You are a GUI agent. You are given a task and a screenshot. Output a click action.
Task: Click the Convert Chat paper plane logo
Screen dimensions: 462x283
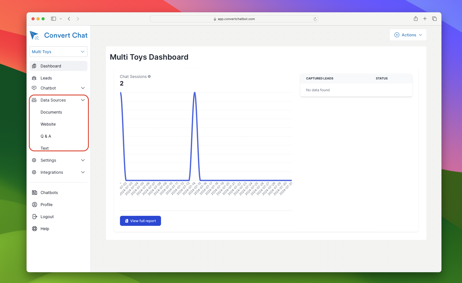coord(34,35)
